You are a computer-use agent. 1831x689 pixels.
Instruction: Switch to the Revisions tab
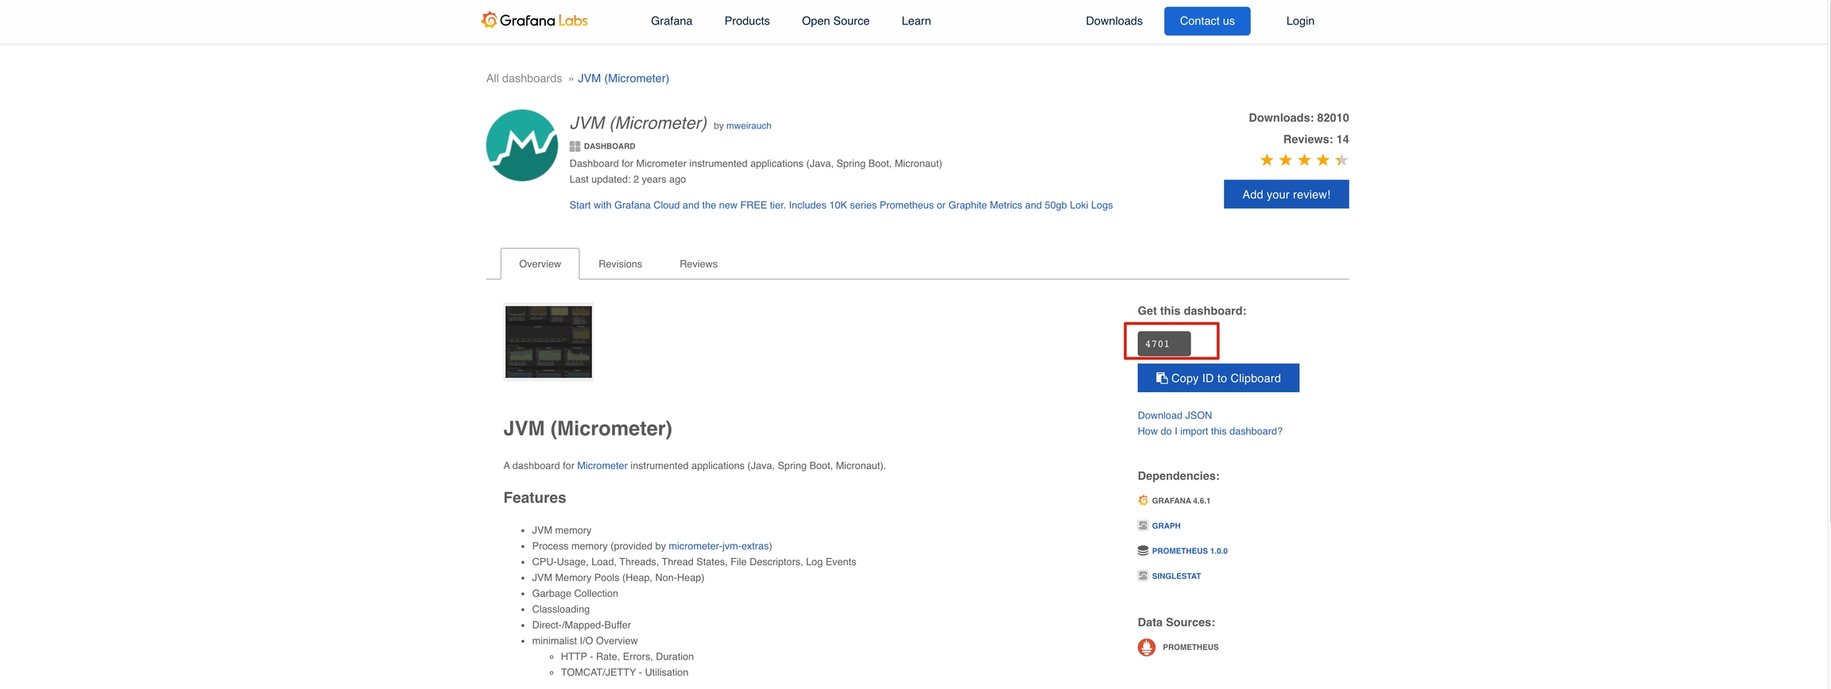pyautogui.click(x=620, y=264)
